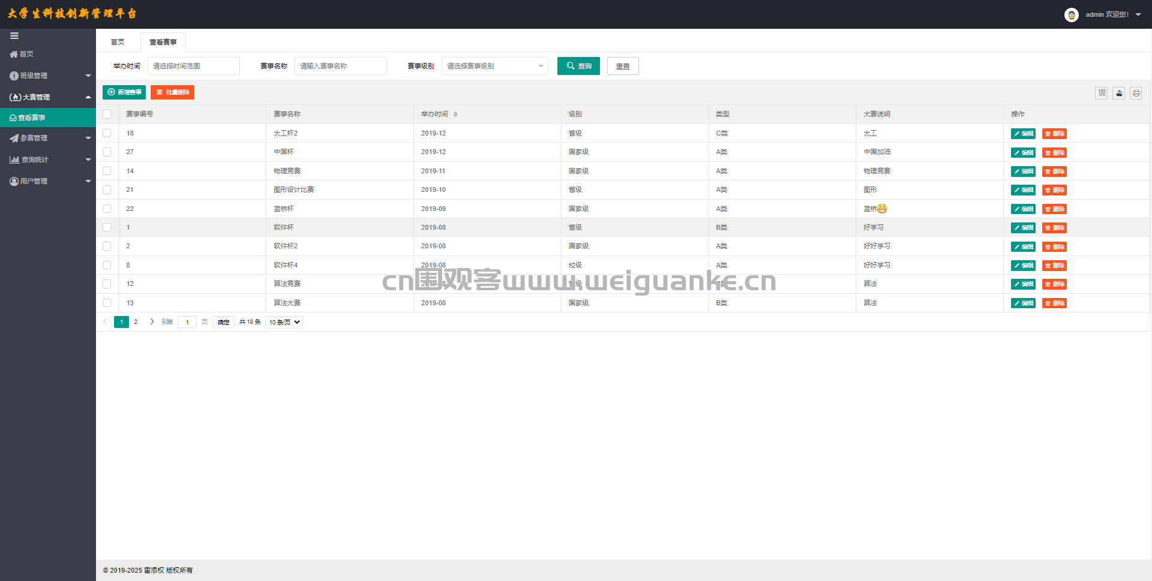Click the 确定 page jump button

223,322
